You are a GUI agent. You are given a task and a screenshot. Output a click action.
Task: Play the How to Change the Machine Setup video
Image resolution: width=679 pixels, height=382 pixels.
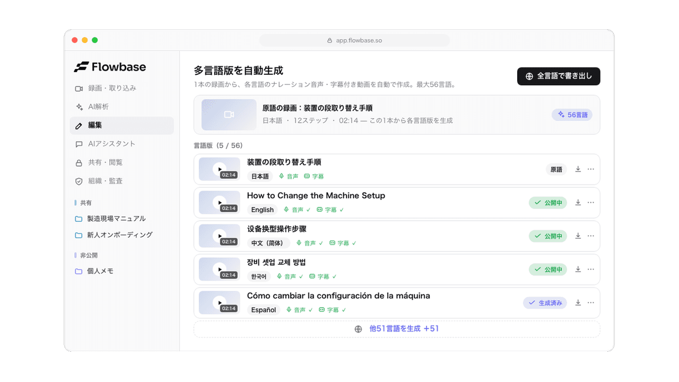click(x=219, y=203)
